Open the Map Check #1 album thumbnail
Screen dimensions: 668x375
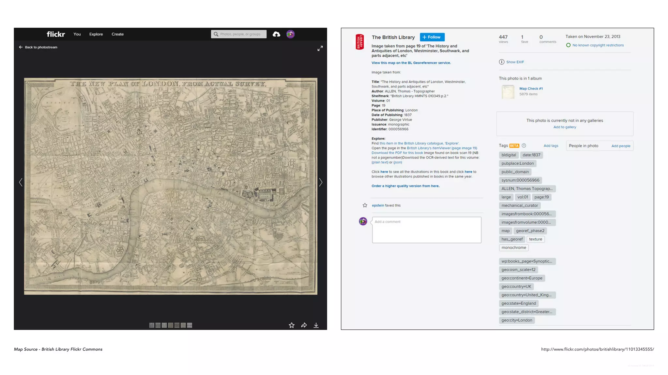[x=508, y=92]
